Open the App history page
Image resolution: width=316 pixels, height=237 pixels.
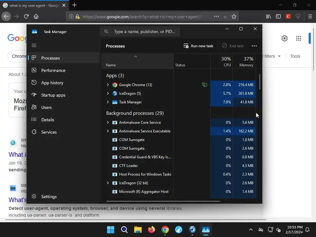coord(64,83)
